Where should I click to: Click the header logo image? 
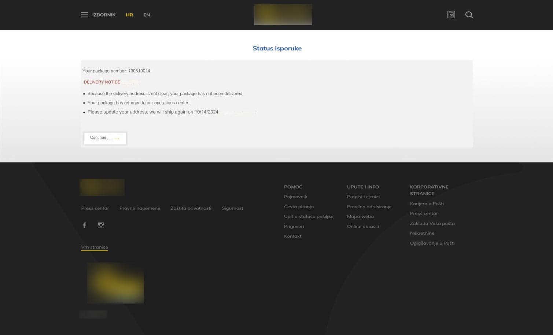[283, 14]
